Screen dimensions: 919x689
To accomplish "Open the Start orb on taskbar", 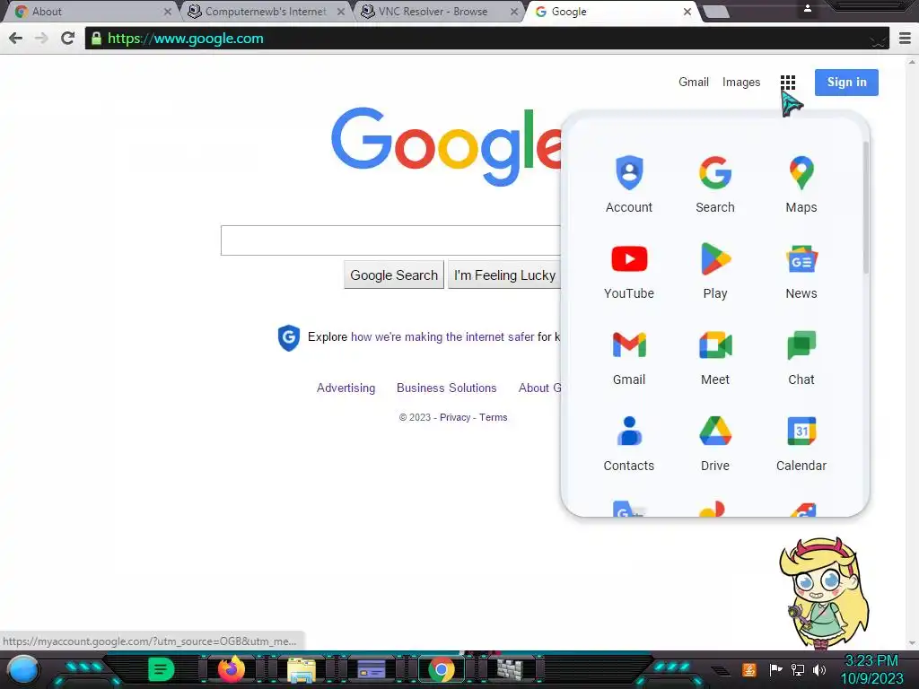I will (x=23, y=669).
